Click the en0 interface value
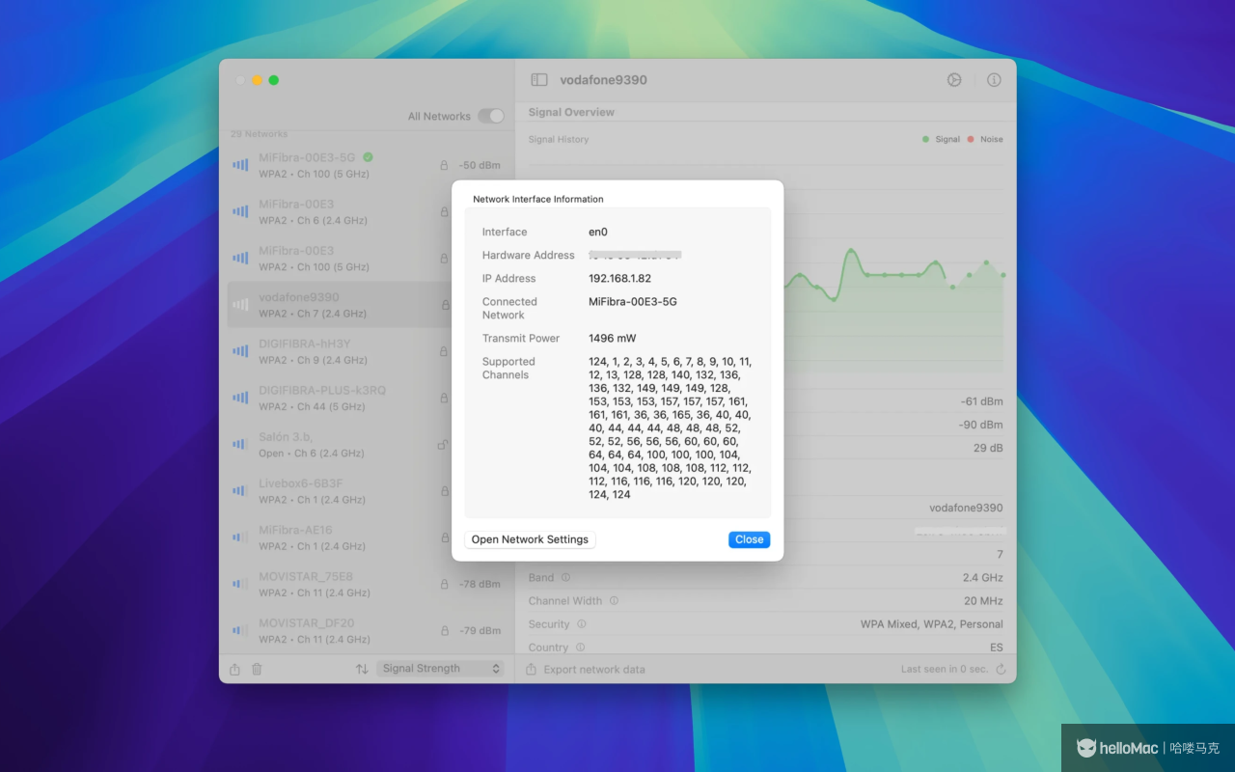The image size is (1235, 772). click(x=598, y=232)
